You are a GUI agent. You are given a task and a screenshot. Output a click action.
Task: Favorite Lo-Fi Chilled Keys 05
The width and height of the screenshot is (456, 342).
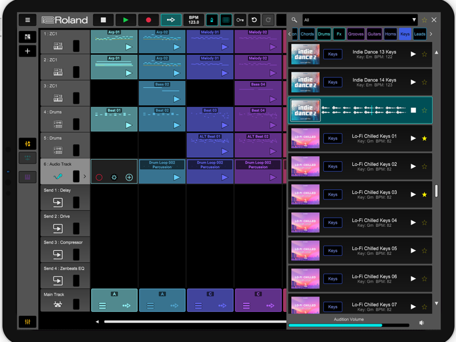424,251
